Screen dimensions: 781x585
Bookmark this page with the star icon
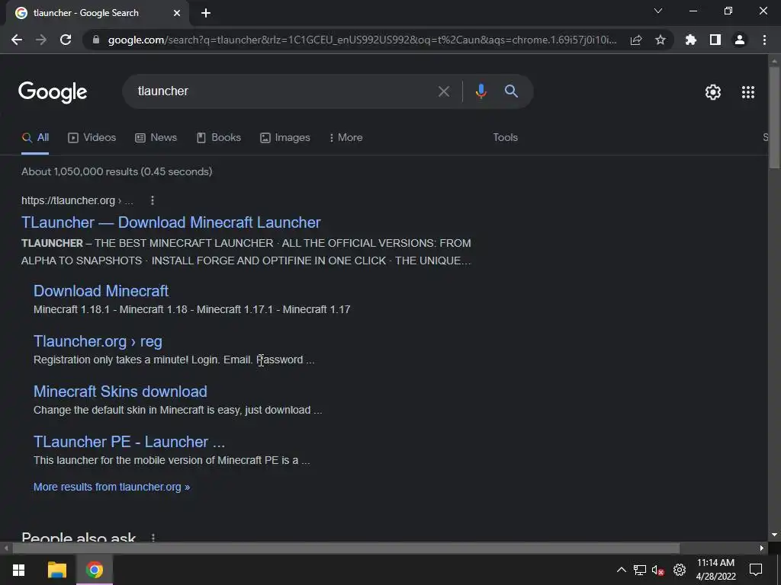660,40
